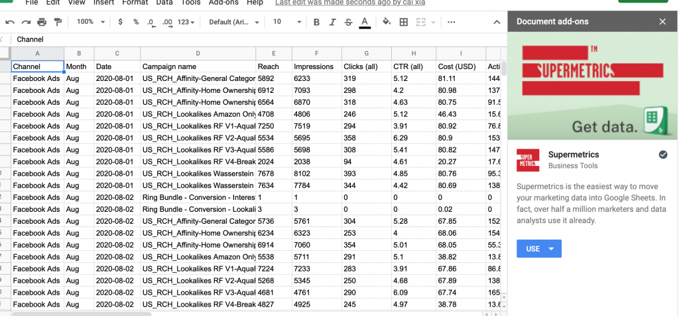
Task: Expand Merge cells dropdown arrow
Action: (x=433, y=23)
